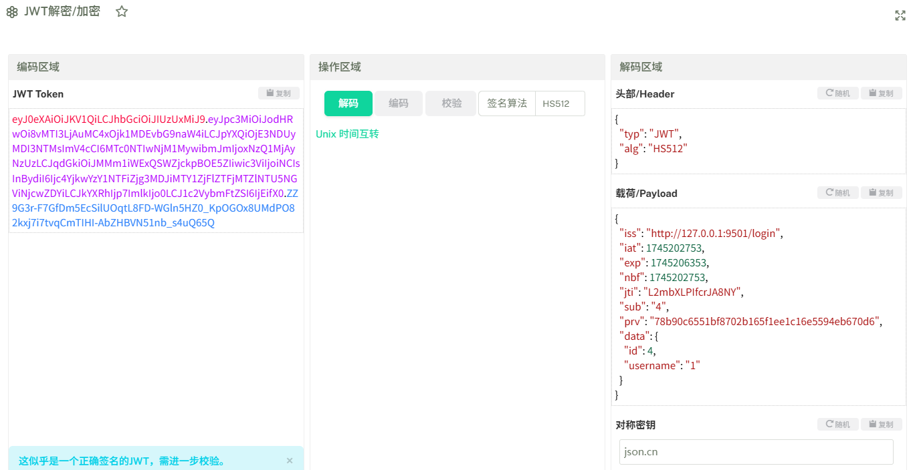
Task: Select the 解码 decode button
Action: 348,103
